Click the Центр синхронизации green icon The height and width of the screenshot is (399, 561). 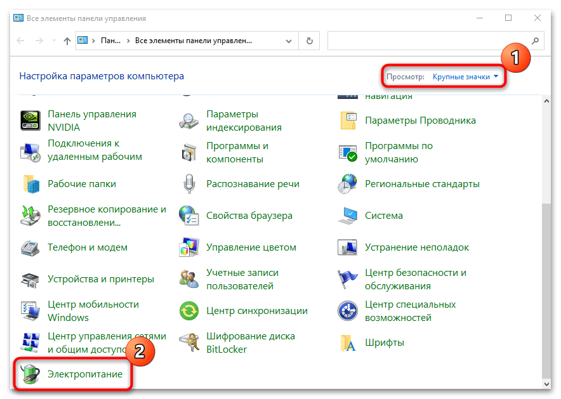point(189,311)
